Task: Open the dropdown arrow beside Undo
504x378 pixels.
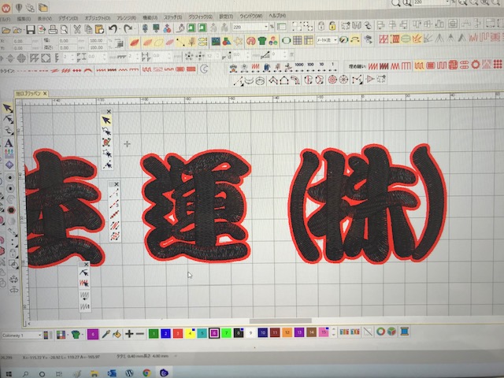Action: click(x=119, y=29)
